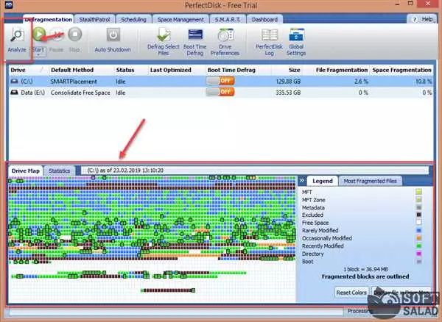Click the Boot color swatch
This screenshot has width=442, height=322.
click(418, 262)
